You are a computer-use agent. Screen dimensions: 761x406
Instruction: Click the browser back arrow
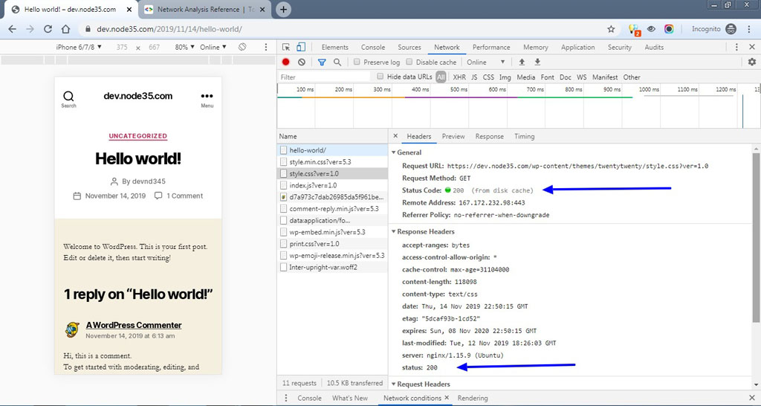coord(12,29)
